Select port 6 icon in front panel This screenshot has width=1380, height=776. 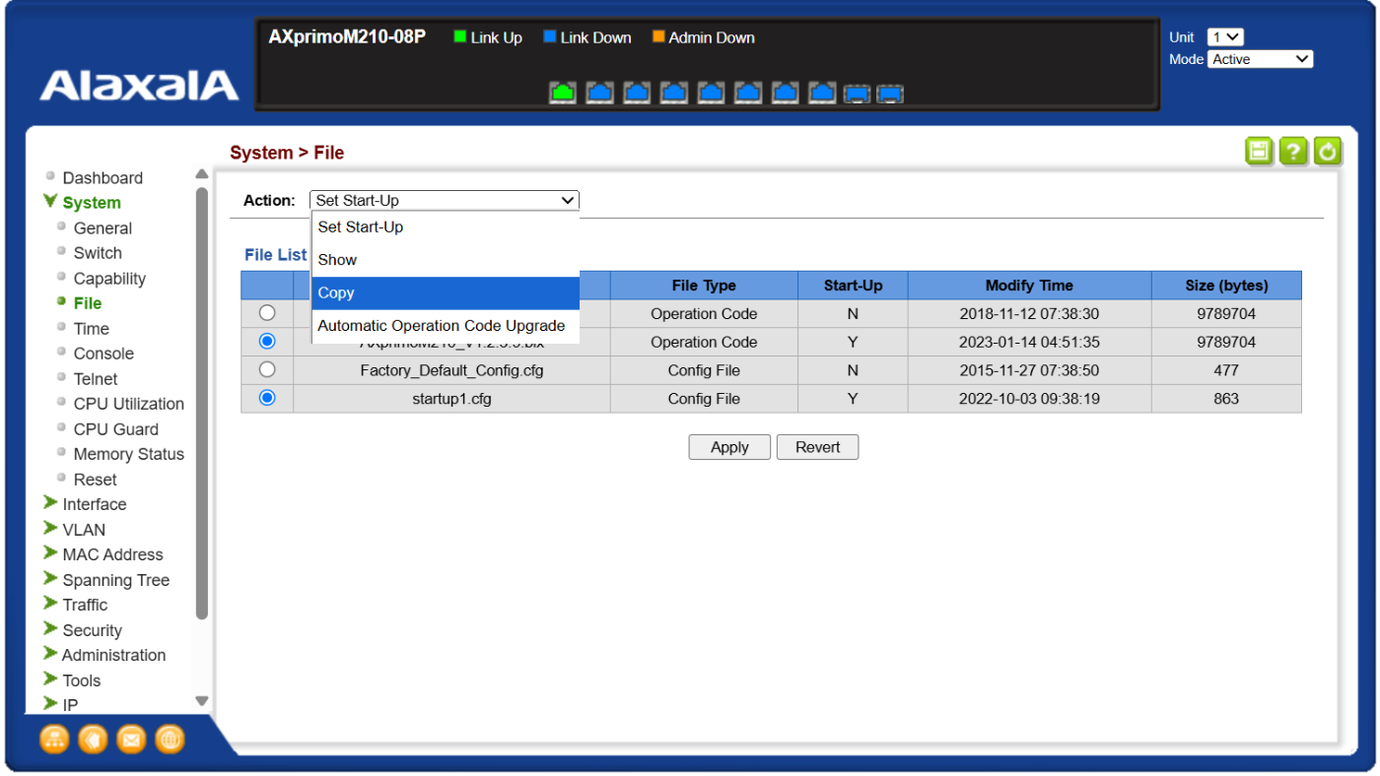click(x=748, y=93)
